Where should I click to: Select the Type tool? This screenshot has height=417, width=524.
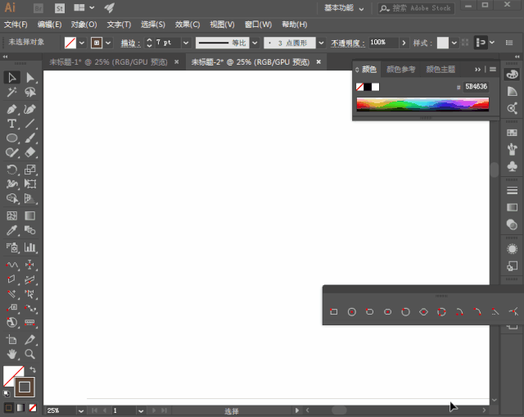point(11,124)
